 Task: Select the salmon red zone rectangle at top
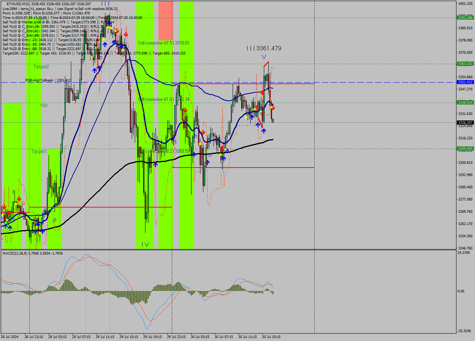coord(166,20)
